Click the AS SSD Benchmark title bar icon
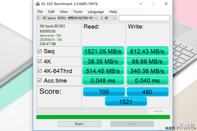197x131 pixels. (37, 4)
